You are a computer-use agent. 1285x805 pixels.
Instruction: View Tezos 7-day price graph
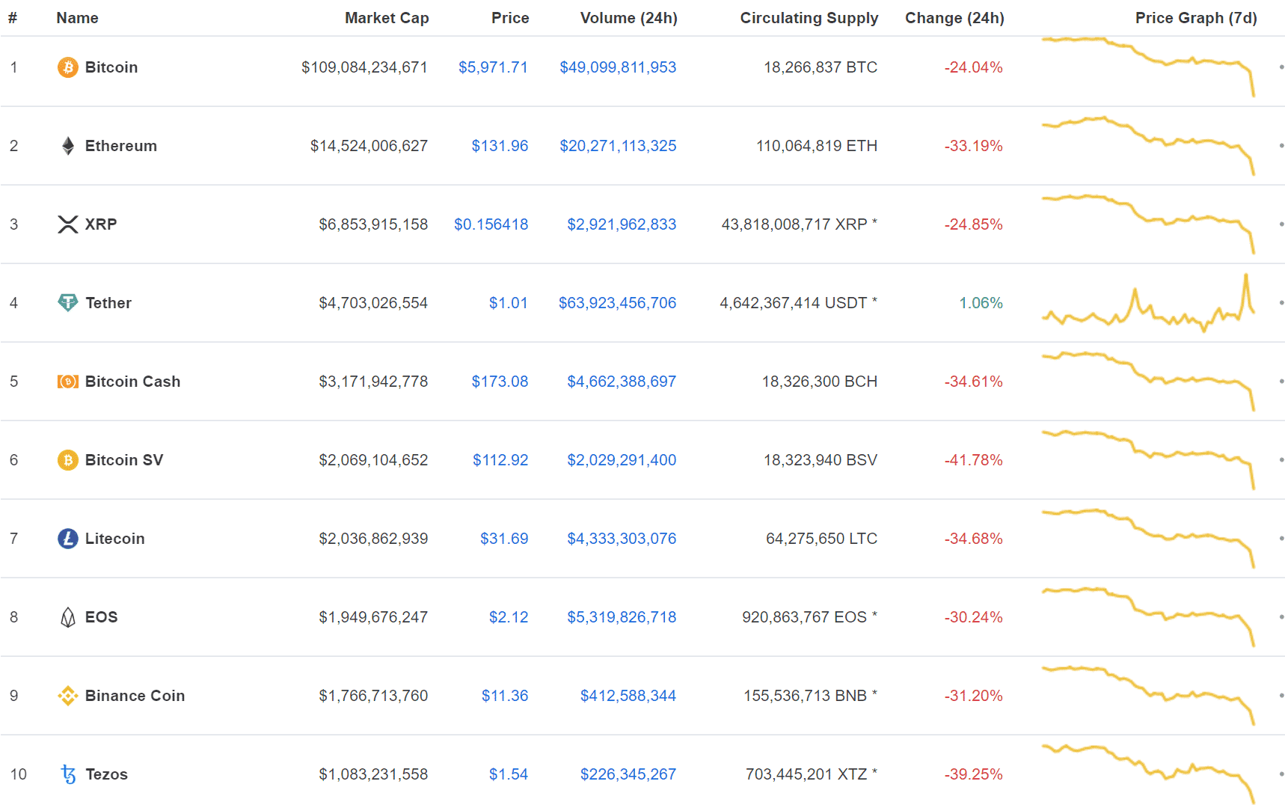pyautogui.click(x=1148, y=773)
